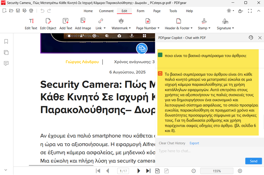Switch to the Comment tab
Viewport: 264px width, 175px height.
106,11
